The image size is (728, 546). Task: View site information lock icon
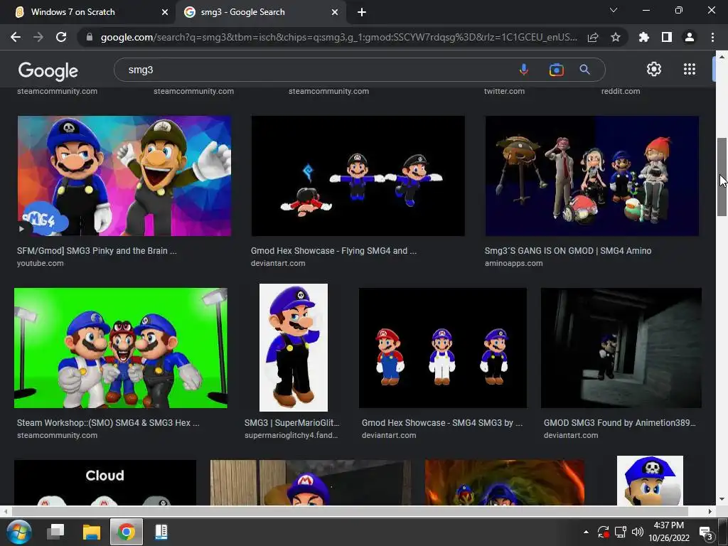coord(90,37)
